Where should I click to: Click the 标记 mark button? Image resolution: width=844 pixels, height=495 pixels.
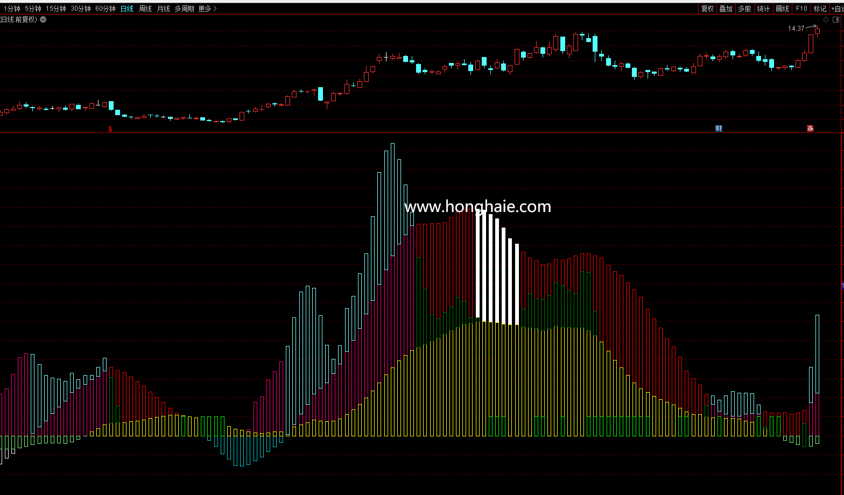[x=820, y=9]
